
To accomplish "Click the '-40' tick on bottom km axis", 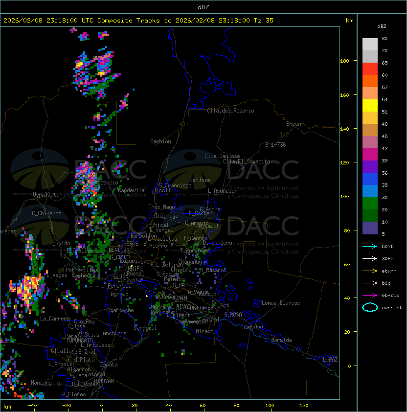I will pos(32,406).
